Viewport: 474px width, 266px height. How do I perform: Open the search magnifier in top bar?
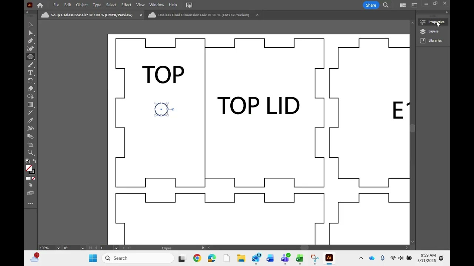coord(385,5)
